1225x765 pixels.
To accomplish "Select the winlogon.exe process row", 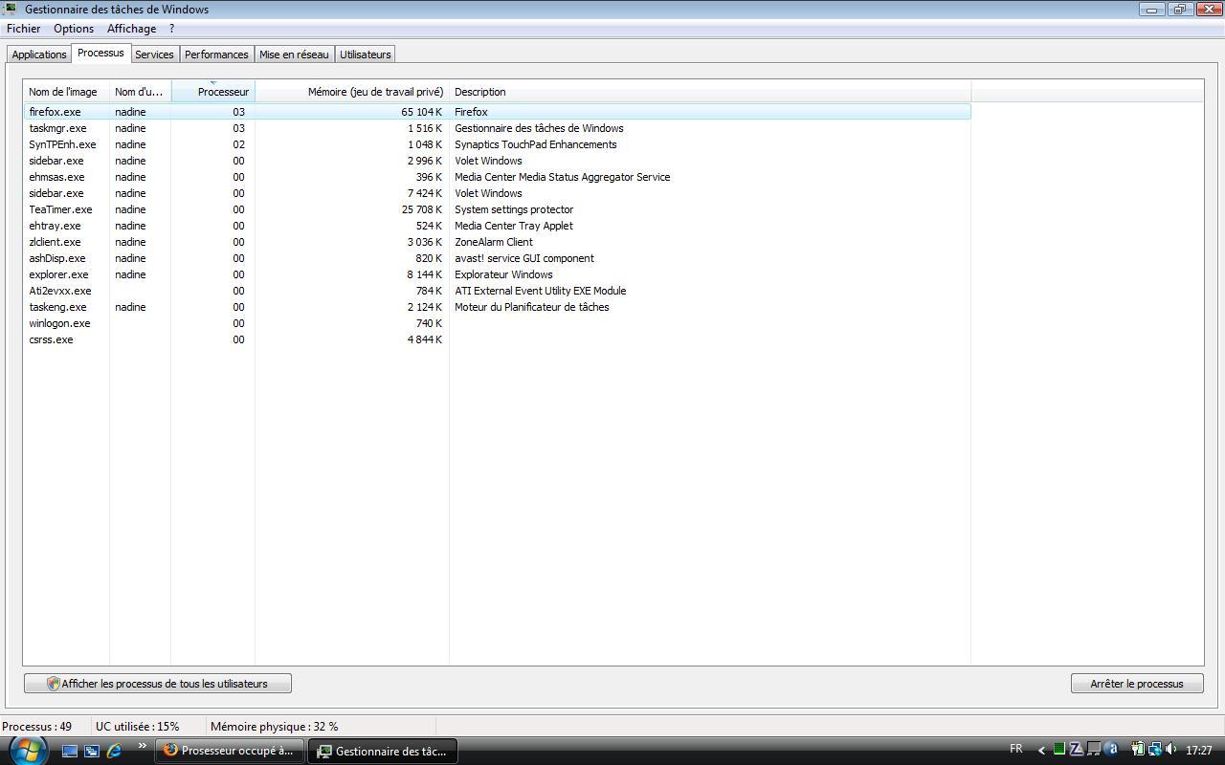I will pyautogui.click(x=498, y=323).
